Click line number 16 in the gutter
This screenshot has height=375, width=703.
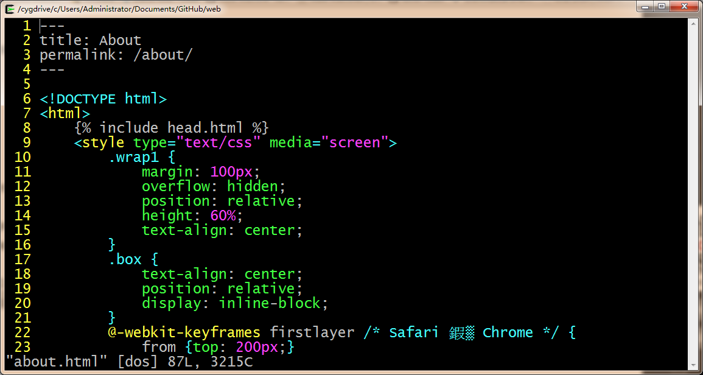(x=23, y=245)
